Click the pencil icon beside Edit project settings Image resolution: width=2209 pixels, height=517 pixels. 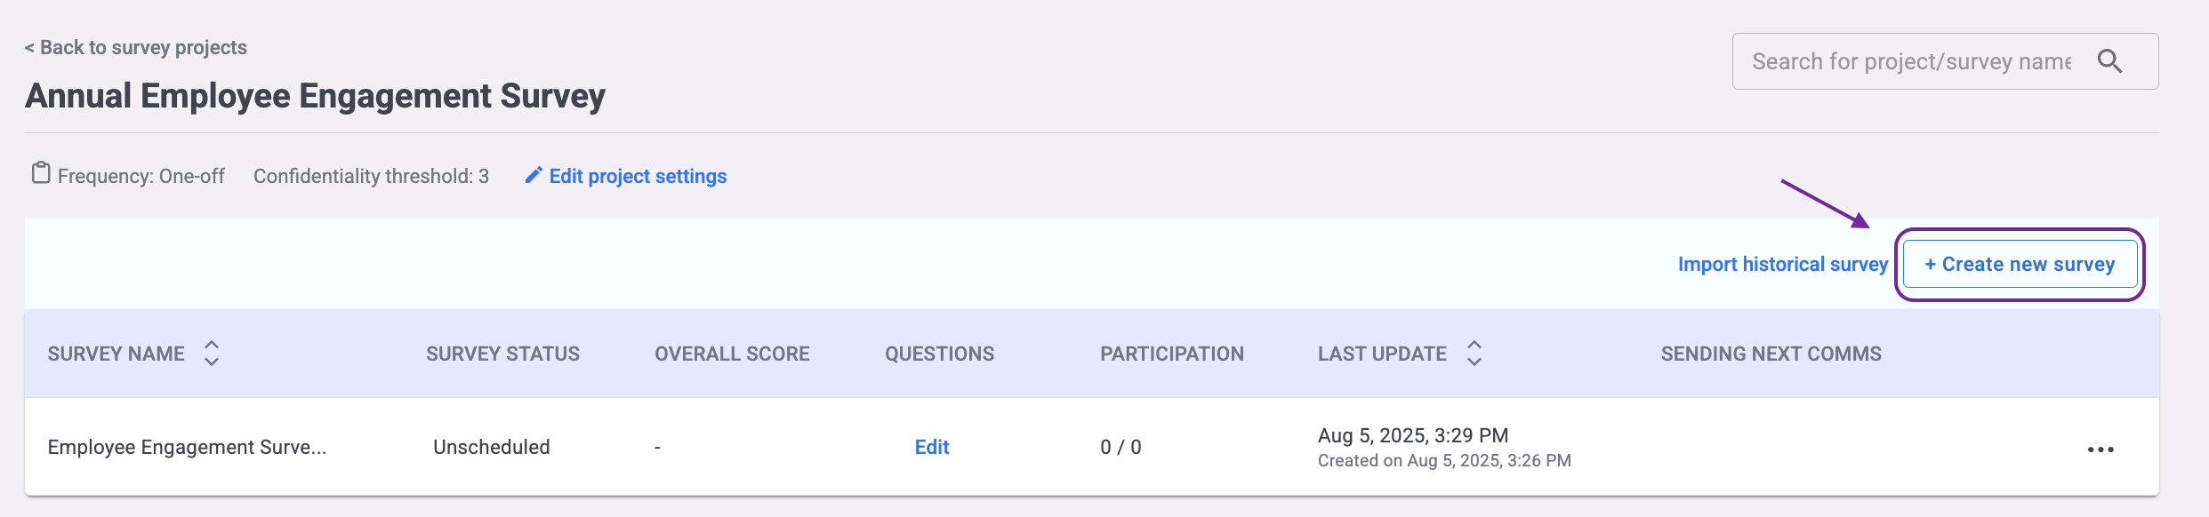tap(534, 175)
